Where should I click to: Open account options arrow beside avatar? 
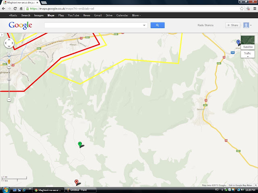click(x=251, y=25)
